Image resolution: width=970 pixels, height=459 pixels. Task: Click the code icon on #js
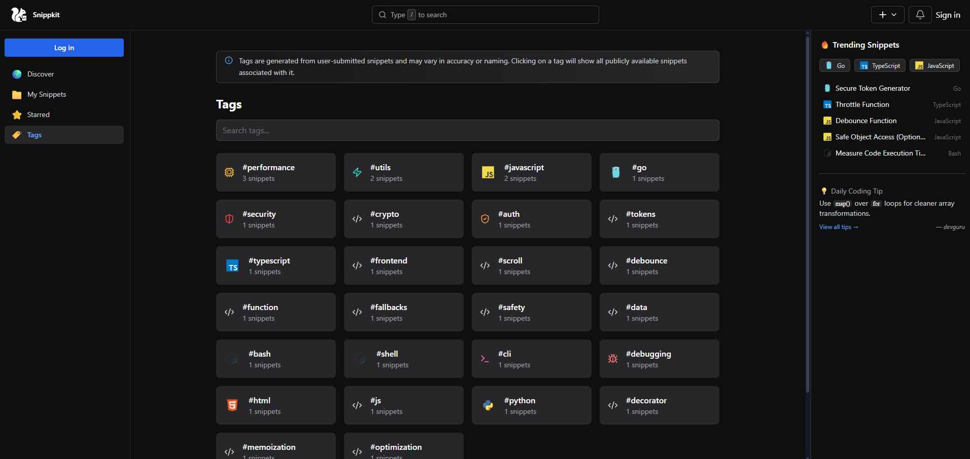tap(357, 405)
